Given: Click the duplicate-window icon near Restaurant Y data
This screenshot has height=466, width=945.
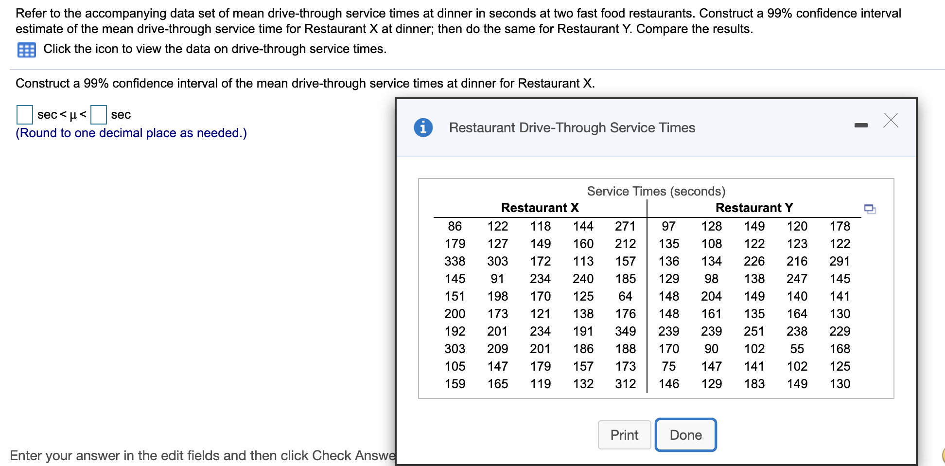Looking at the screenshot, I should tap(869, 208).
